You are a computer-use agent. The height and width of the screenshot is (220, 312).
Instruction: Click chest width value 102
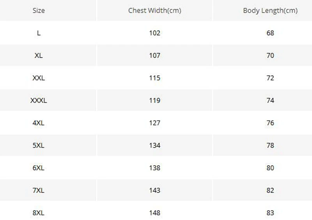point(154,33)
